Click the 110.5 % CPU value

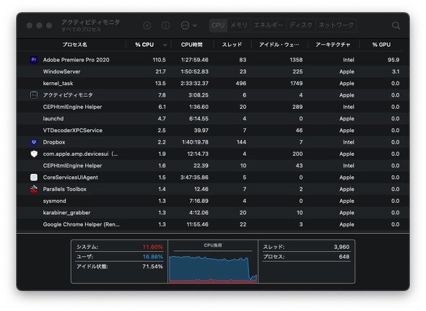159,60
